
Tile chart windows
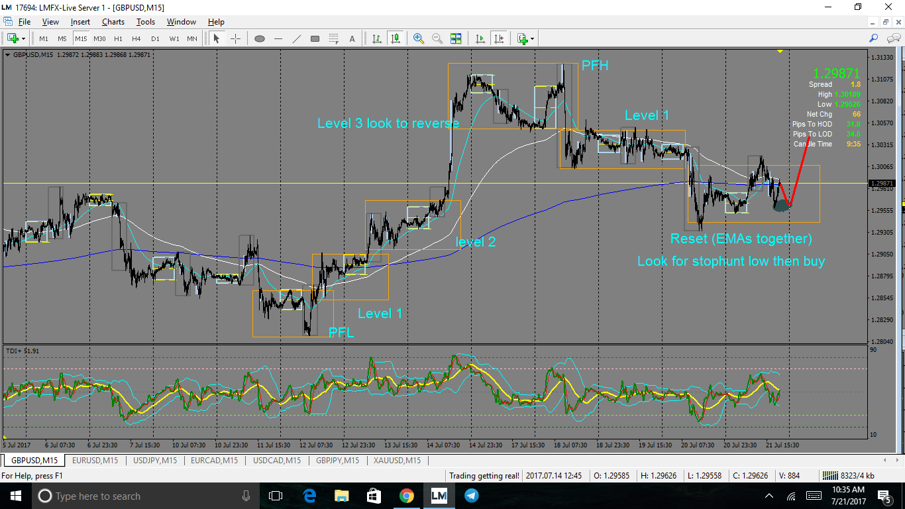456,38
